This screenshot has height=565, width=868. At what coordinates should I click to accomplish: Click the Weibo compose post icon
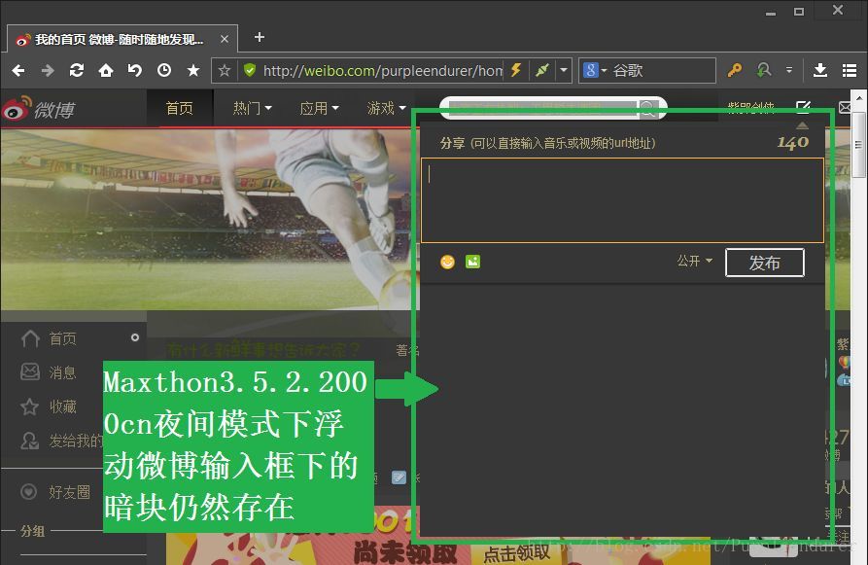(x=803, y=108)
